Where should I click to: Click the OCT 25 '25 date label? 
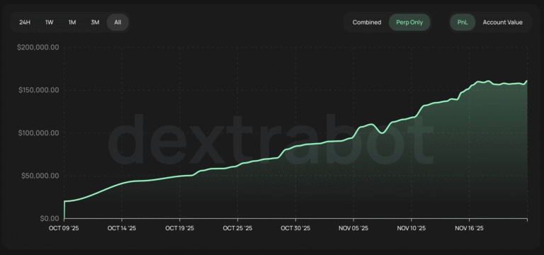coord(238,228)
